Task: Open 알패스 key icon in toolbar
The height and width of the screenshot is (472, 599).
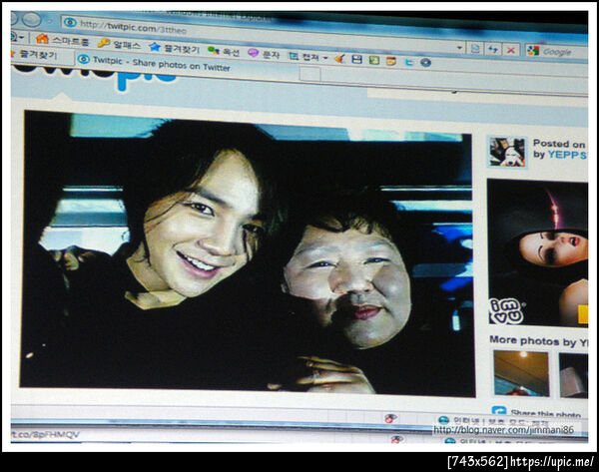Action: (x=103, y=43)
